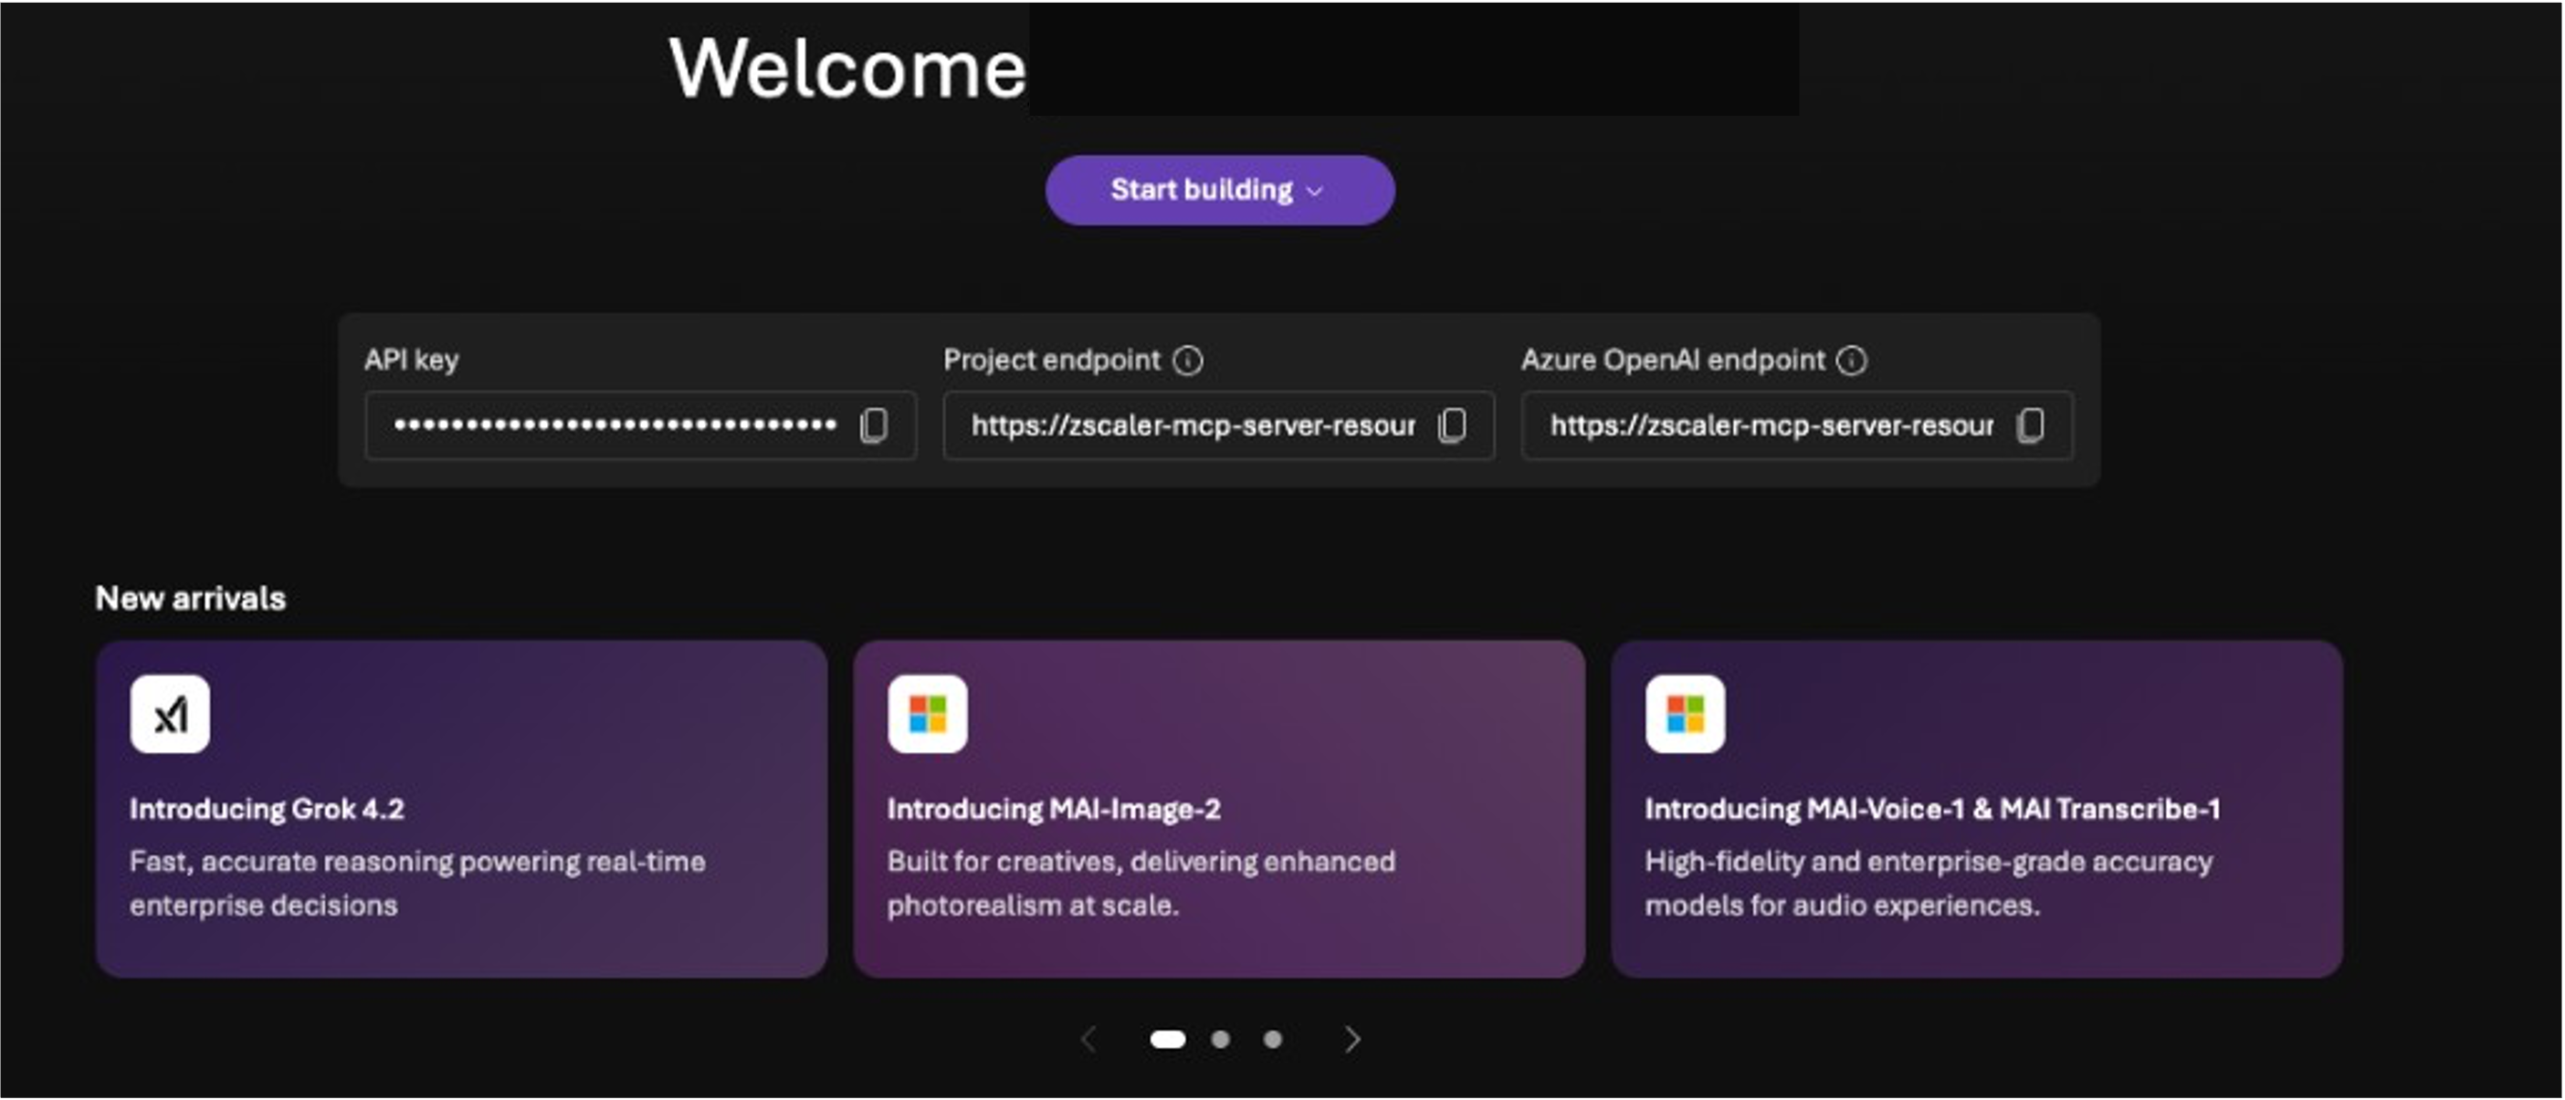Click the masked API key field
This screenshot has height=1100, width=2565.
(x=640, y=426)
